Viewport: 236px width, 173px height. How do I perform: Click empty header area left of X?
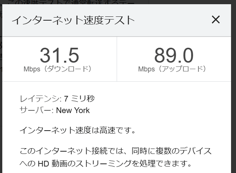pos(172,20)
